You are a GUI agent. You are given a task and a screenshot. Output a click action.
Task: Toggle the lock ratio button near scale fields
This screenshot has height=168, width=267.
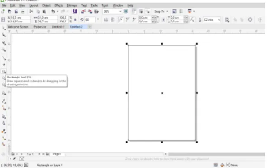(x=75, y=20)
